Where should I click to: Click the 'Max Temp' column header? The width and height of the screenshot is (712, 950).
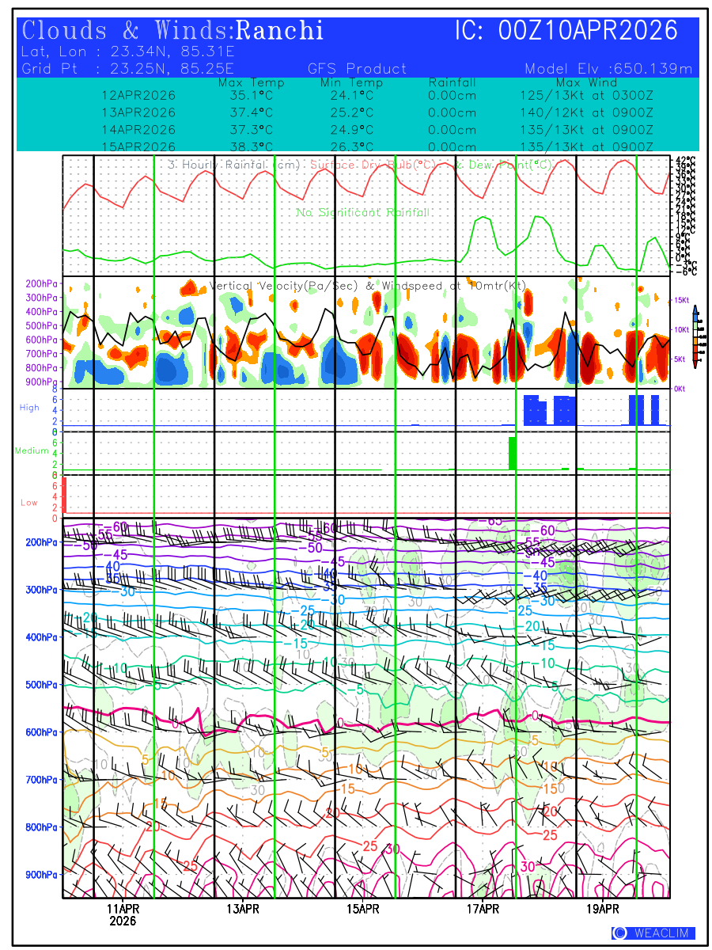pyautogui.click(x=251, y=83)
